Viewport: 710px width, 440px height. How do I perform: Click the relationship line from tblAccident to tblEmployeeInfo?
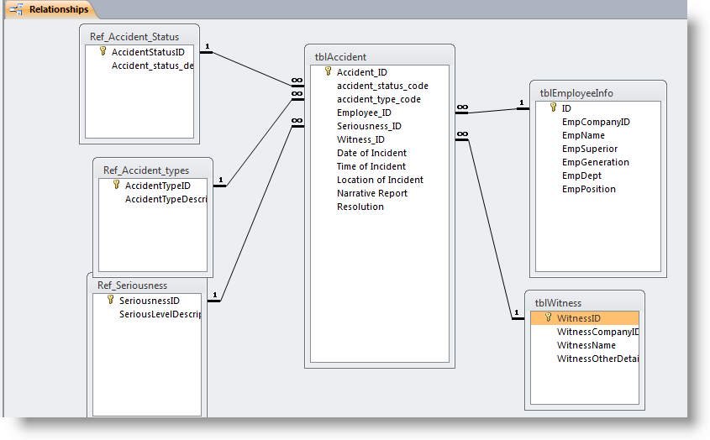coord(492,111)
